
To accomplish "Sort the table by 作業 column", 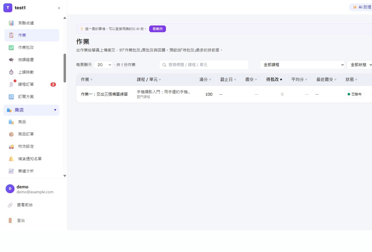I will pyautogui.click(x=87, y=80).
